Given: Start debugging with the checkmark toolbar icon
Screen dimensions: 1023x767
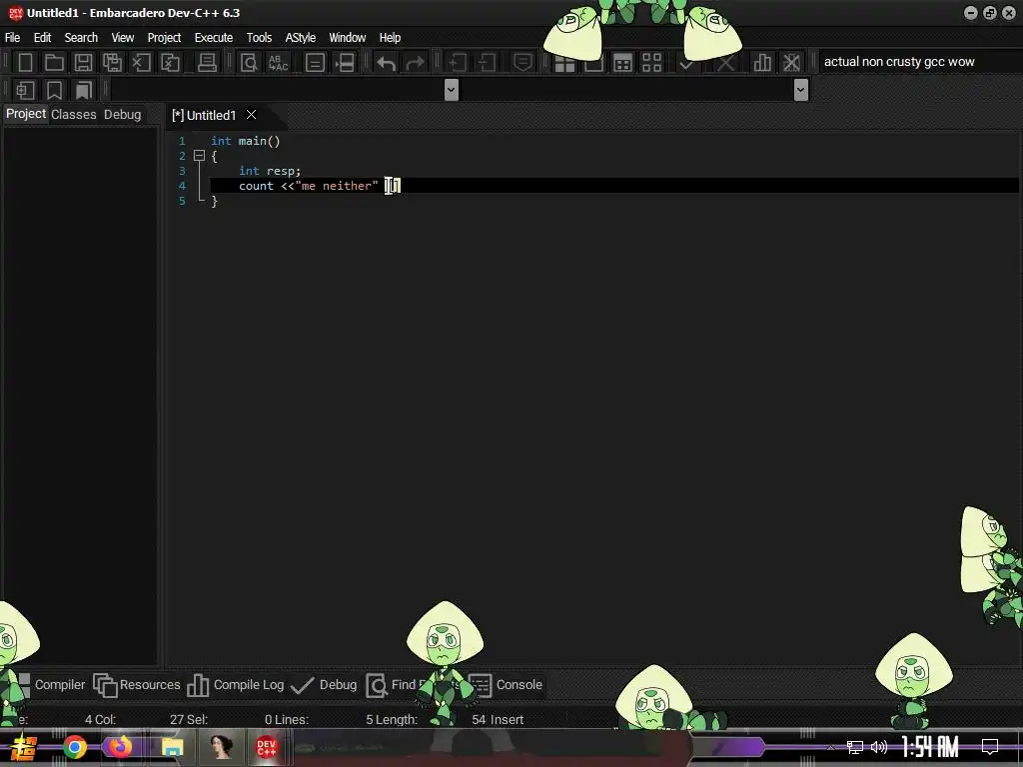Looking at the screenshot, I should 686,64.
